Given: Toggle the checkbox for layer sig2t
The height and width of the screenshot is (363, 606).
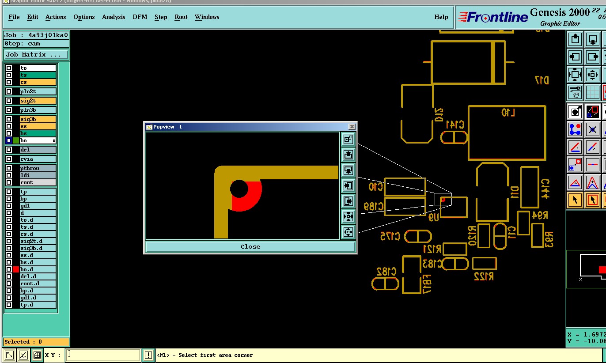Looking at the screenshot, I should [9, 101].
